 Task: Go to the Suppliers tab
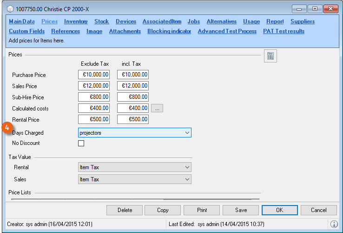[x=303, y=21]
